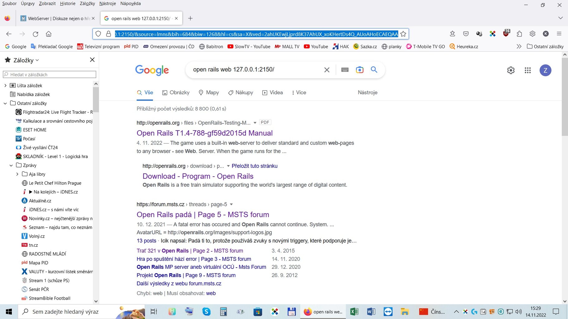Clear the Google search box with X
Screen dimensions: 568x319
327,70
